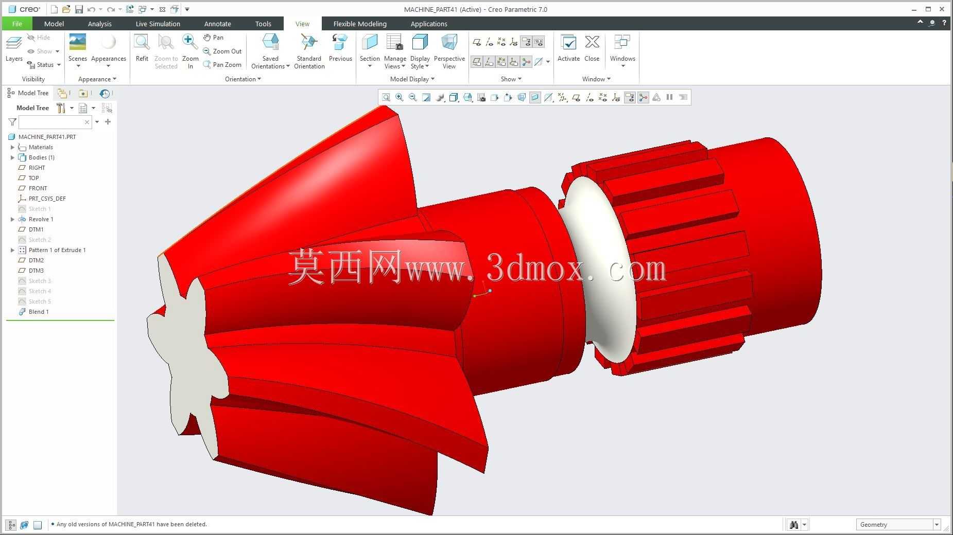The width and height of the screenshot is (953, 535).
Task: Return to Previous view orientation
Action: point(340,48)
